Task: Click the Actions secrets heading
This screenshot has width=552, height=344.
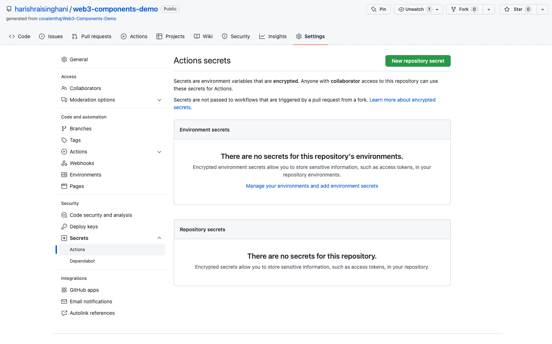Action: (202, 61)
